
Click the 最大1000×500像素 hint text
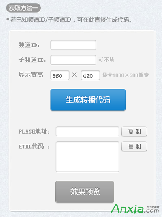pyautogui.click(x=126, y=75)
